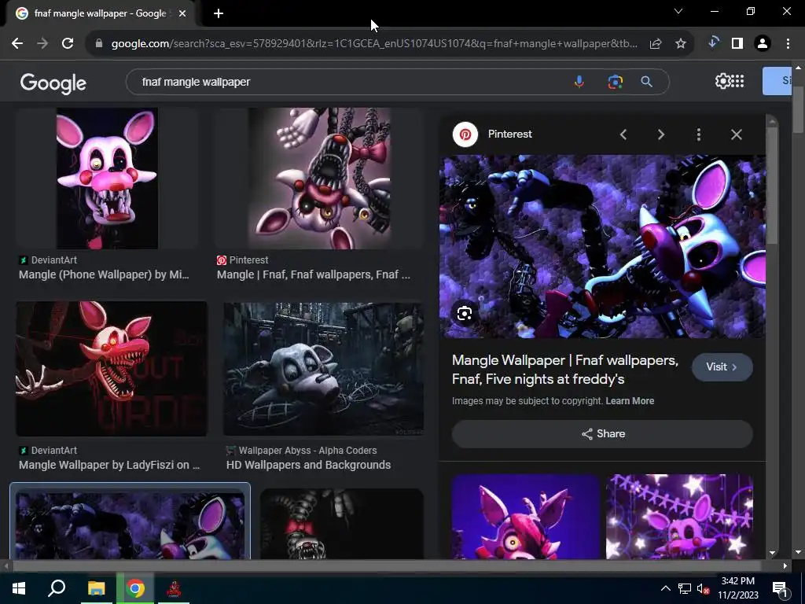Screen dimensions: 805x604
Task: Open the dark Mangle thumbnail with red bow
Action: click(342, 524)
